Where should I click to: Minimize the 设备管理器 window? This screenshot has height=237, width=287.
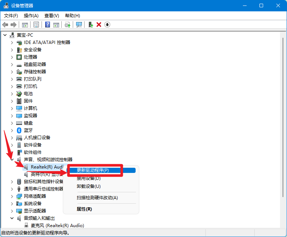(245, 5)
